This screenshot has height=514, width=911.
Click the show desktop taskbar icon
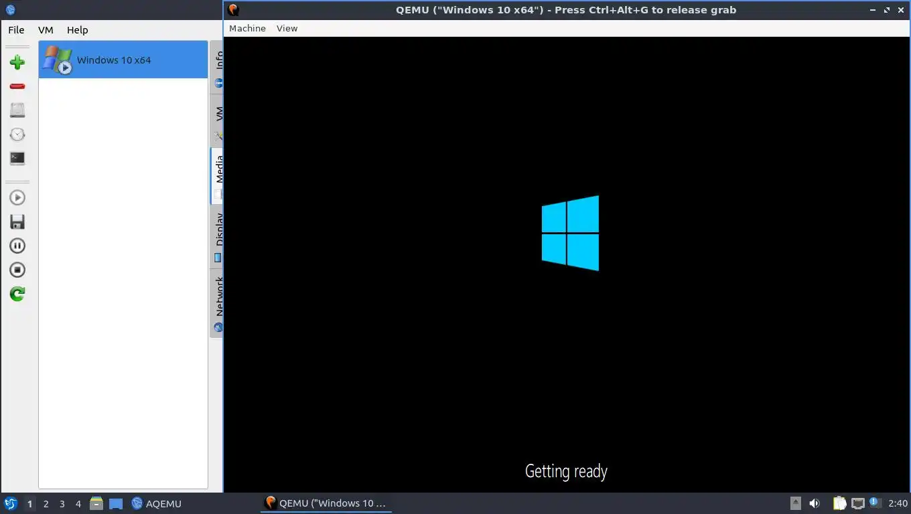[116, 503]
